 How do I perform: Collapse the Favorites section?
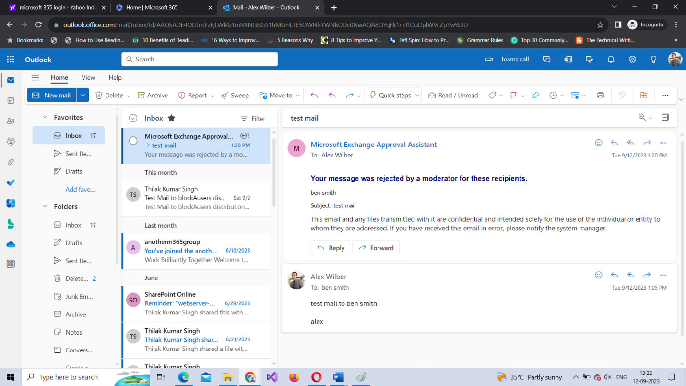[x=45, y=117]
